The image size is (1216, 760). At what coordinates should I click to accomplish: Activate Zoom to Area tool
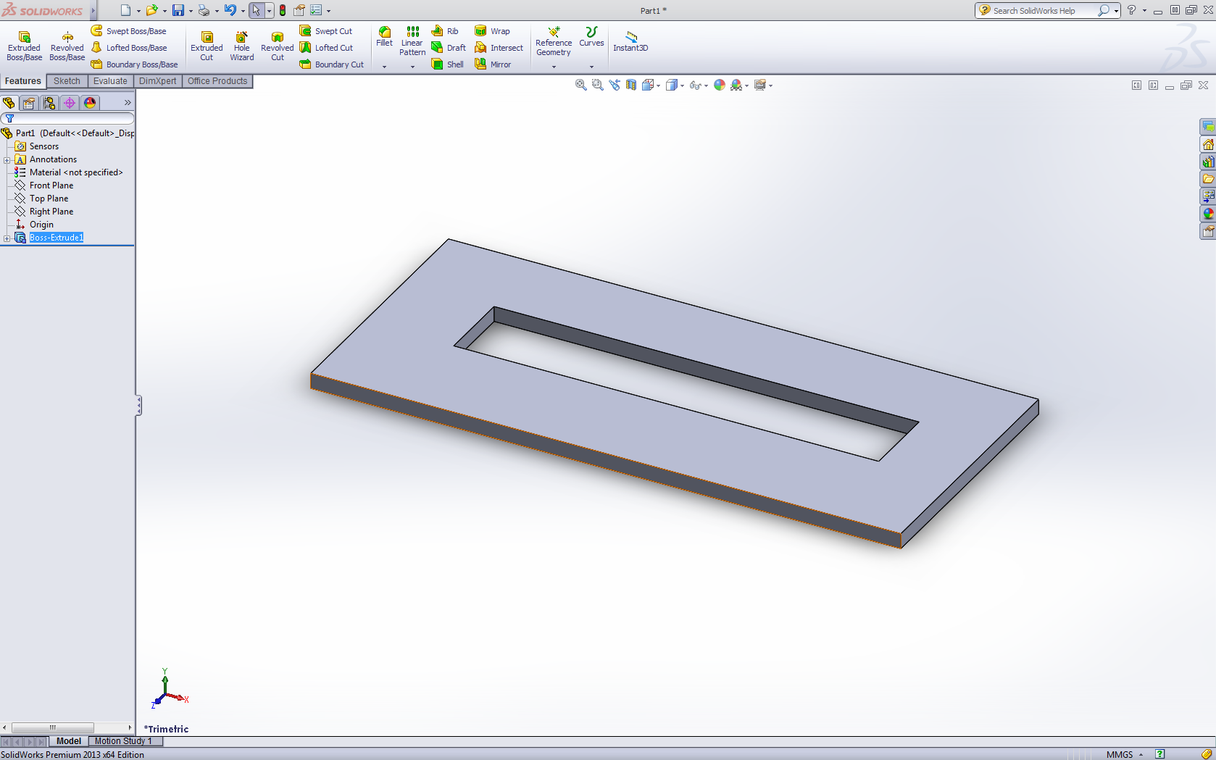click(597, 85)
